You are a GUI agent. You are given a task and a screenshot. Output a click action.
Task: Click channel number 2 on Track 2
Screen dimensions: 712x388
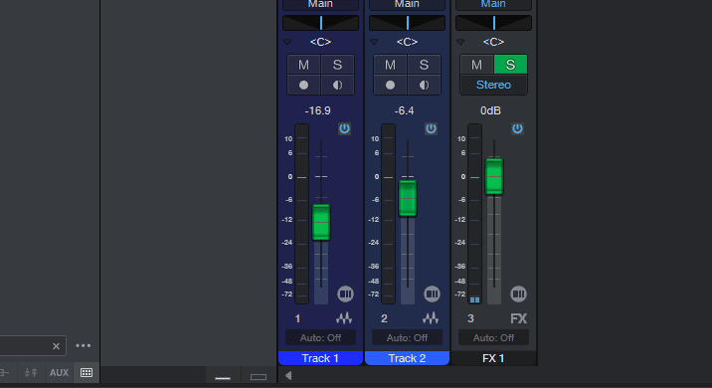click(x=384, y=318)
